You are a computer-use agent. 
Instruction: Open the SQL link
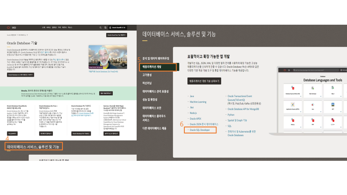click(x=229, y=126)
